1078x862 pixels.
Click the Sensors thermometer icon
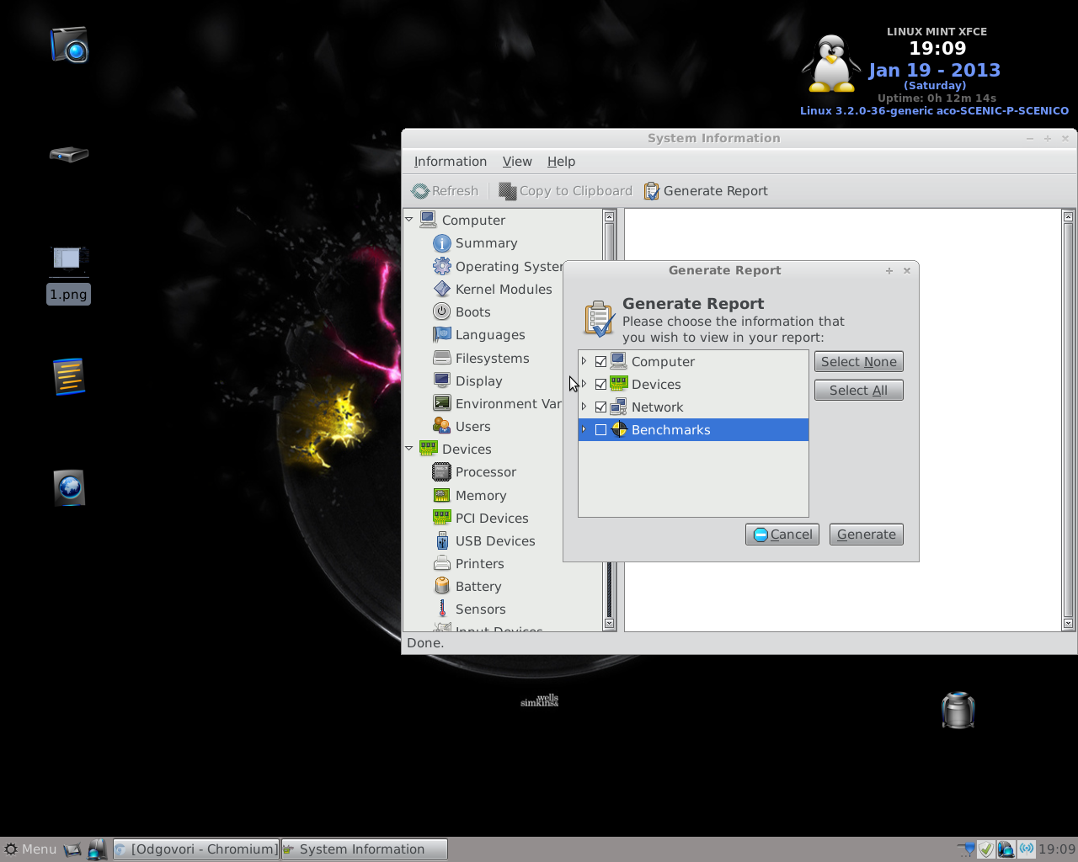point(442,609)
